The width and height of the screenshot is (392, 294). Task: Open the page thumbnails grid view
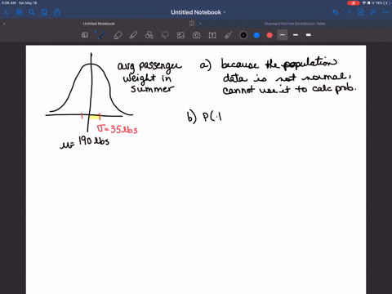tap(19, 12)
